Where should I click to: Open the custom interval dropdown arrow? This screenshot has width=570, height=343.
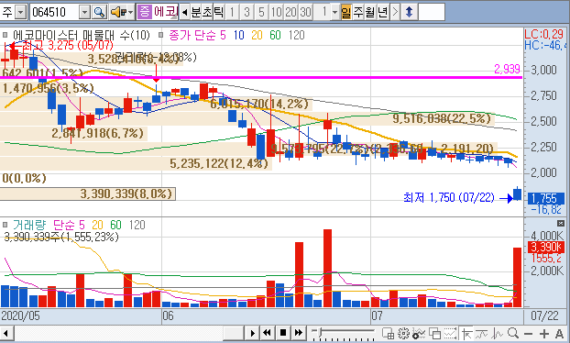(335, 12)
